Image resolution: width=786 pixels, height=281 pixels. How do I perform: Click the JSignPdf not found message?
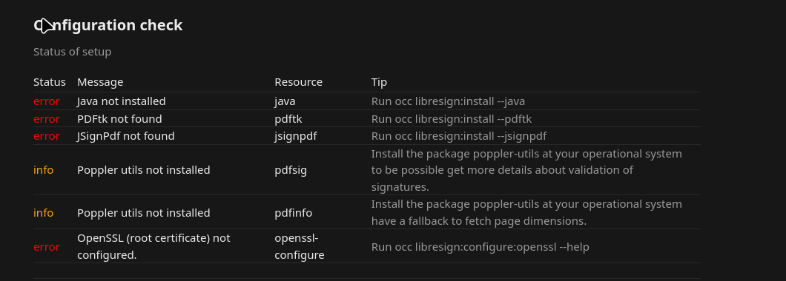(126, 136)
